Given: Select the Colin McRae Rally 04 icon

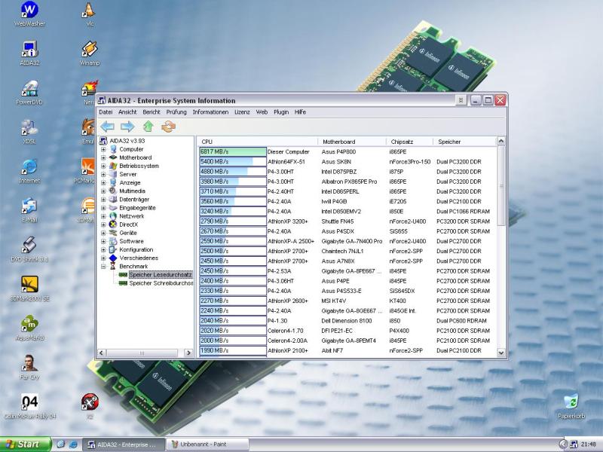Looking at the screenshot, I should coord(29,407).
